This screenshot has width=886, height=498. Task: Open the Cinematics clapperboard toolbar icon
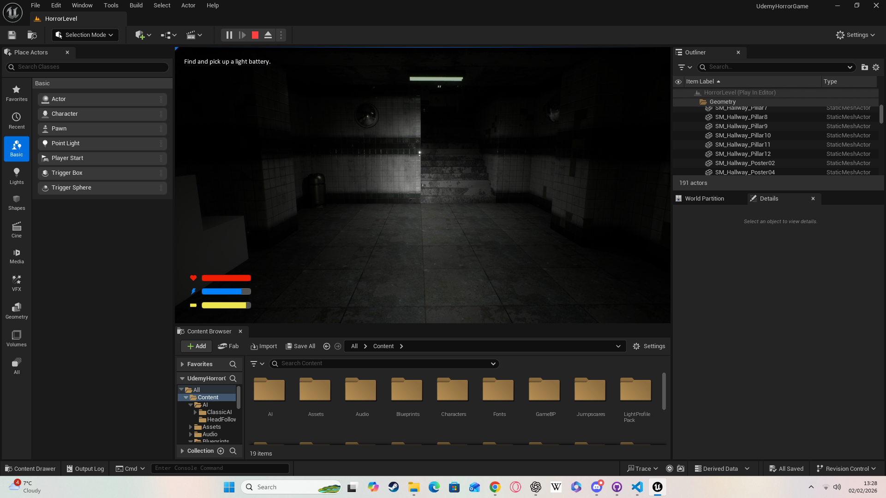(x=191, y=35)
